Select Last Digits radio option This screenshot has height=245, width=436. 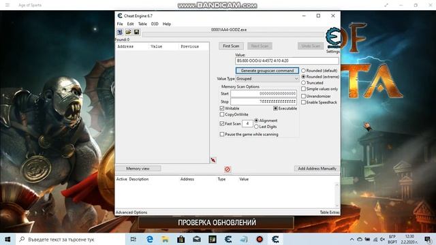click(x=256, y=127)
